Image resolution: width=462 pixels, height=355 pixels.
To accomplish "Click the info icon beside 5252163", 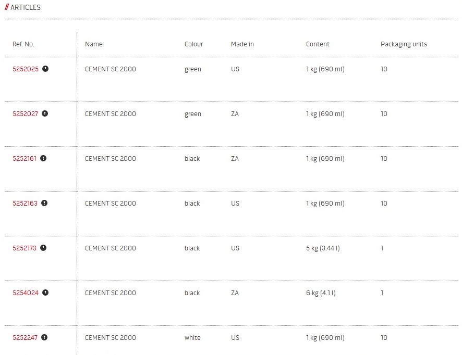I will 44,203.
